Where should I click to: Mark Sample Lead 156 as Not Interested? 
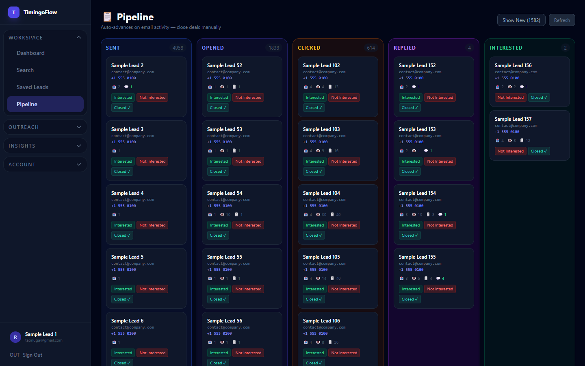point(511,98)
